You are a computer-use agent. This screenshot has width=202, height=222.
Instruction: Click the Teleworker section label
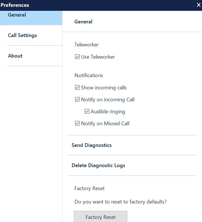87,45
